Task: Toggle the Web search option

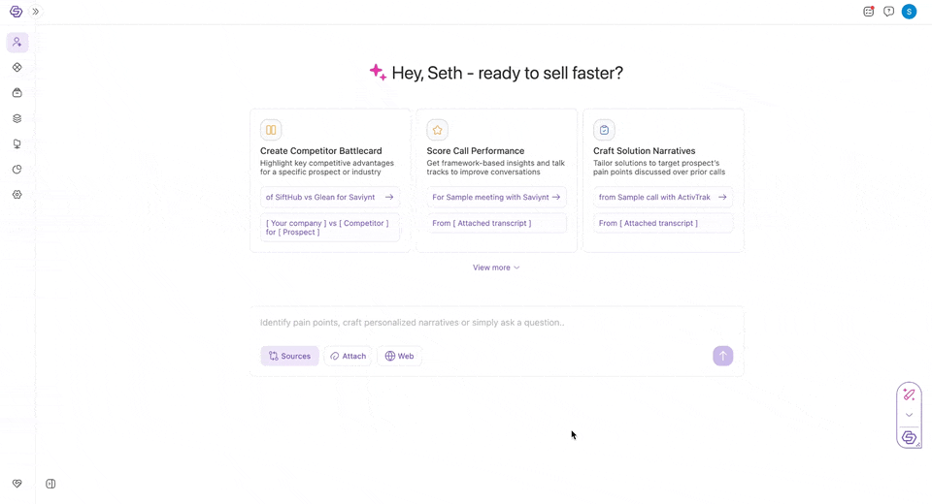Action: 399,356
